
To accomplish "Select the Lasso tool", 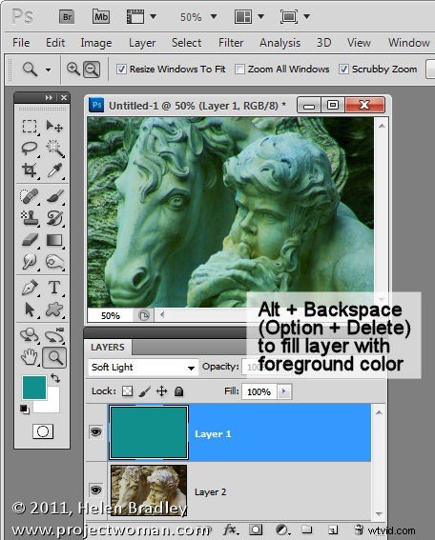I will click(30, 148).
